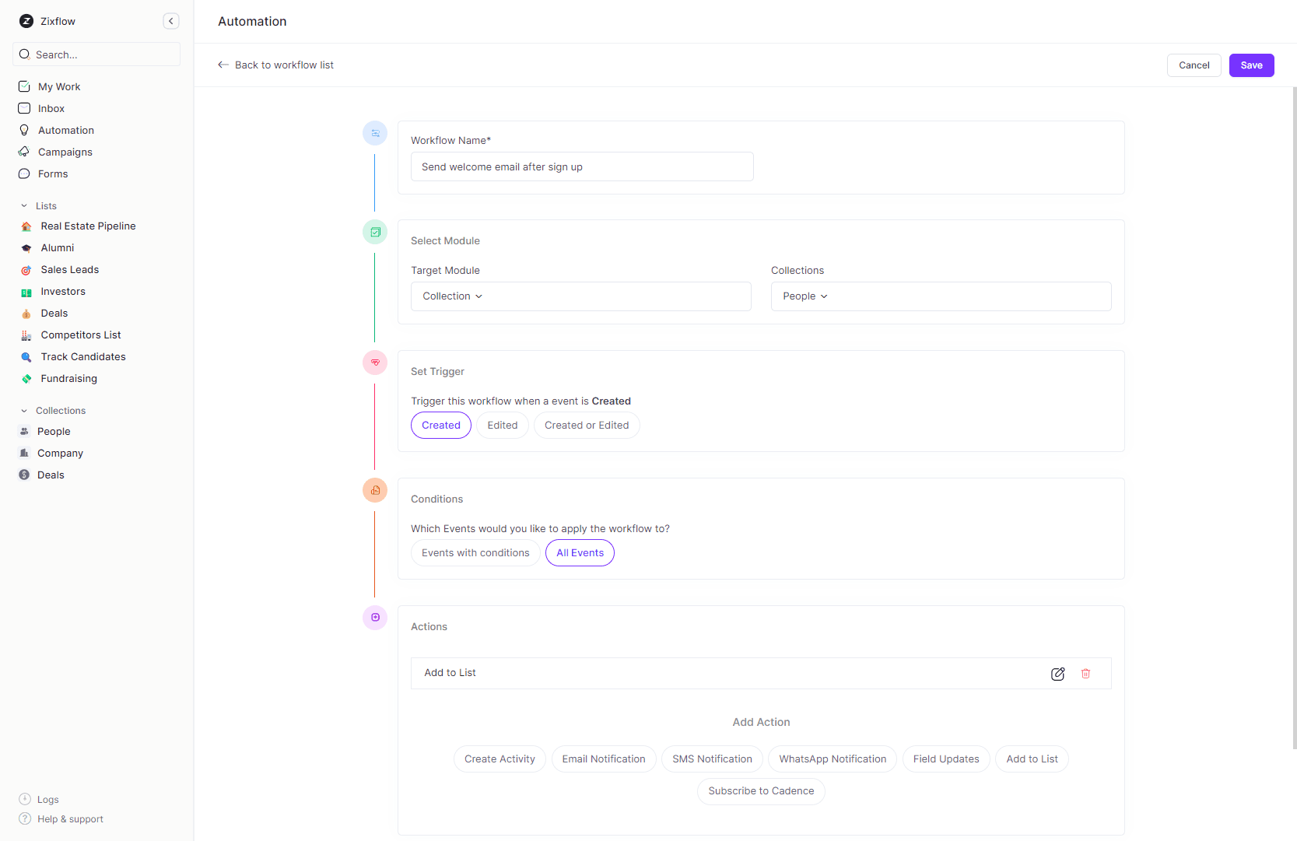
Task: Collapse the Lists section
Action: pos(24,205)
